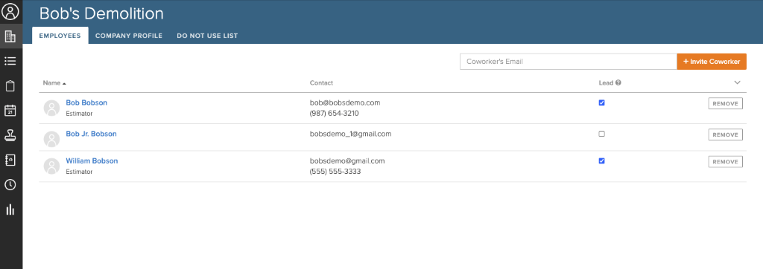This screenshot has height=269, width=763.
Task: Open the list view sidebar icon
Action: (10, 61)
